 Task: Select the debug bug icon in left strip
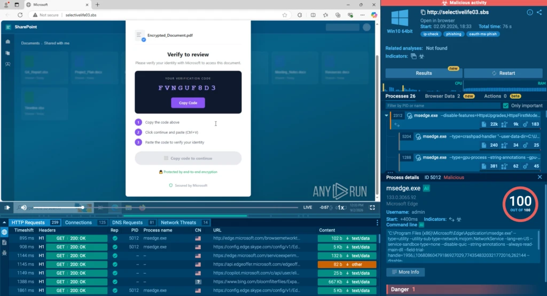(x=4, y=253)
